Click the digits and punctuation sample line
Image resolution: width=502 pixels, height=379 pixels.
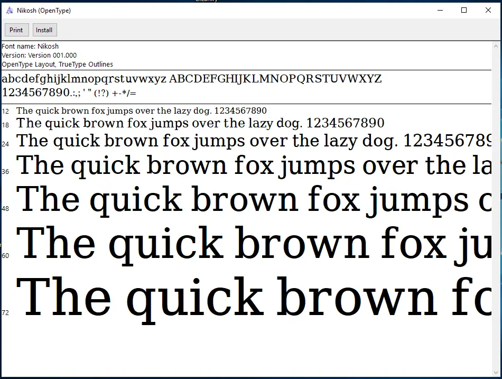[x=69, y=93]
